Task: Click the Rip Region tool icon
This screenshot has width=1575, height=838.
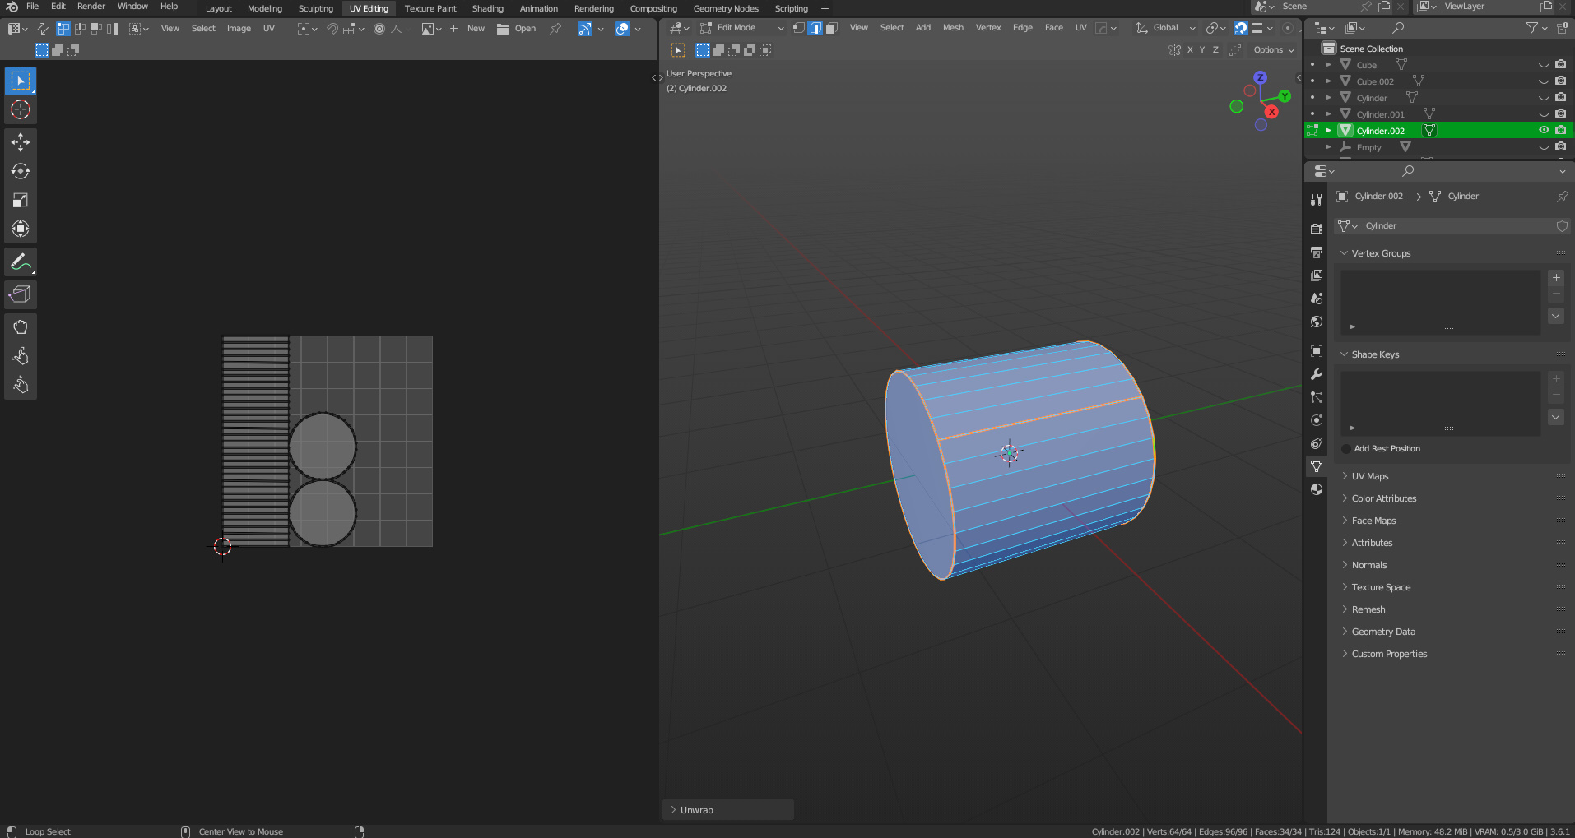Action: (21, 294)
